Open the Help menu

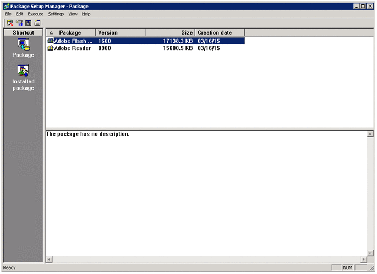86,14
